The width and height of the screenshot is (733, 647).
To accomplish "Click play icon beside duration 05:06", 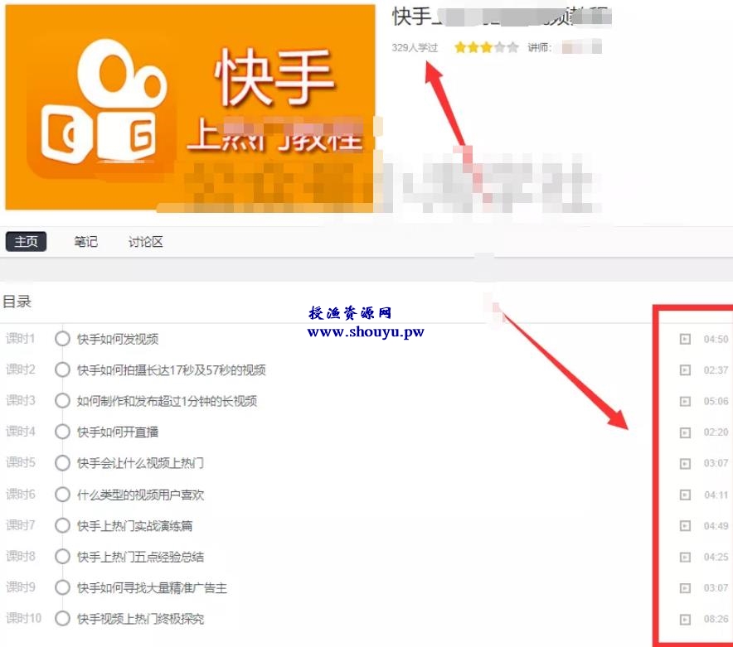I will coord(685,401).
